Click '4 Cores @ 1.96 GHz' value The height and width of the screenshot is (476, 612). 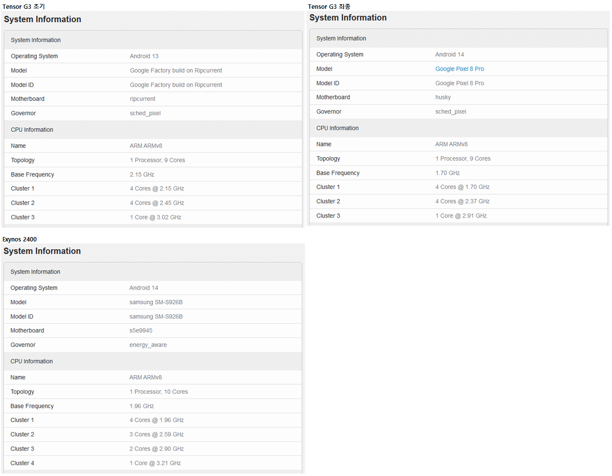(x=156, y=420)
